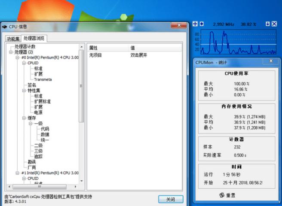Click the 100.00 % maximum CPU usage value

pos(242,84)
